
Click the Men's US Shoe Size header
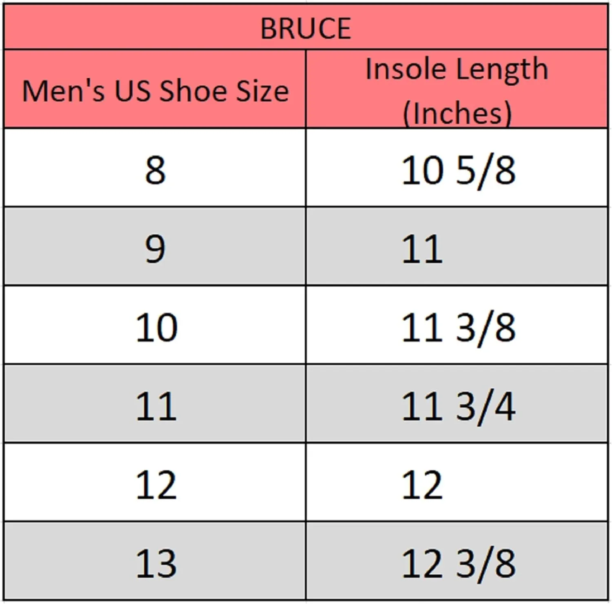coord(155,89)
